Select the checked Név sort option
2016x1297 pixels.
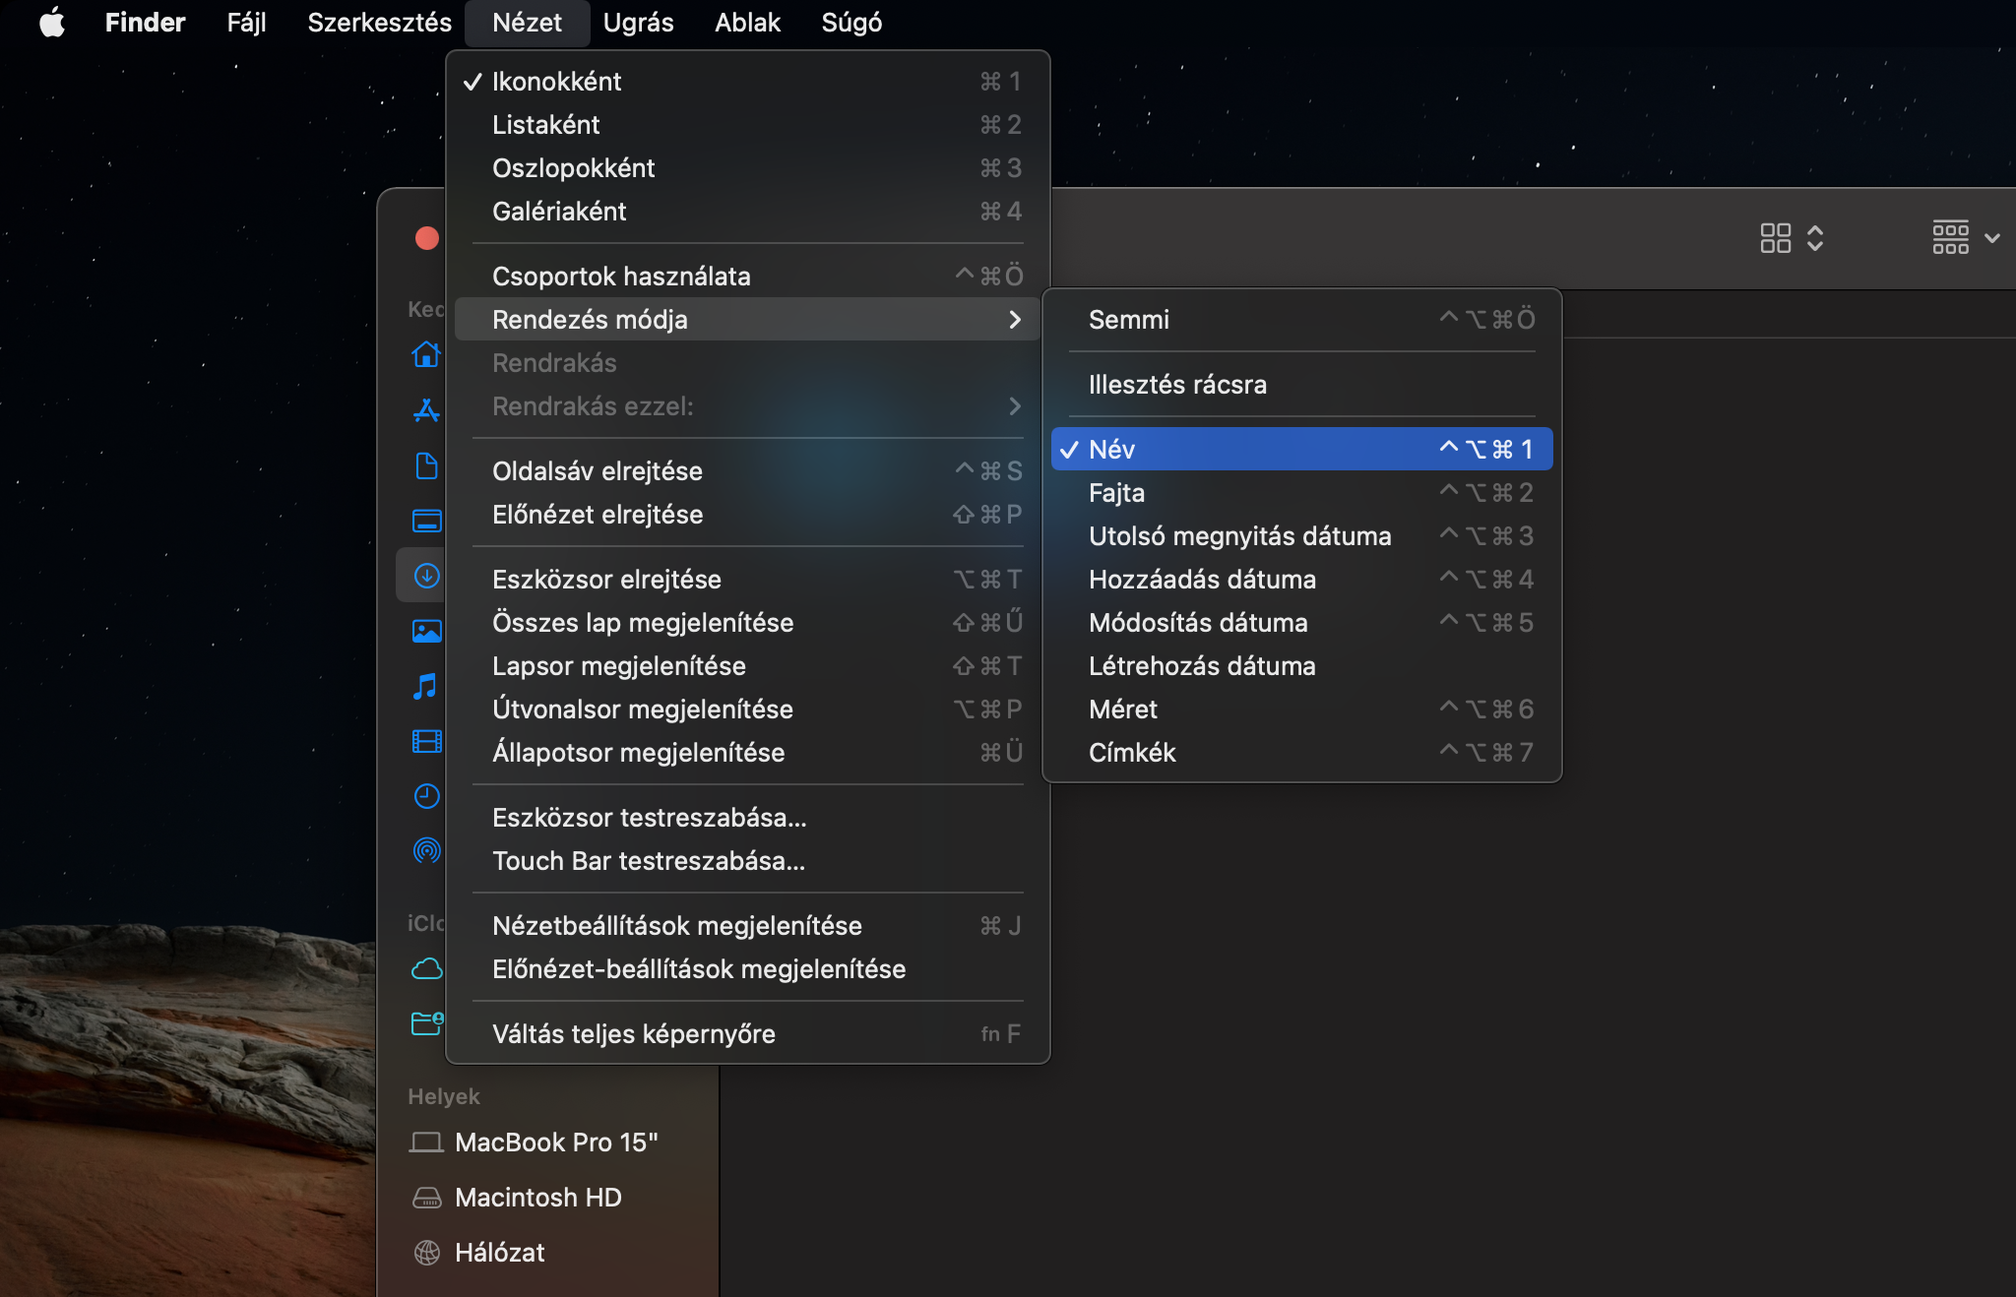[x=1302, y=450]
